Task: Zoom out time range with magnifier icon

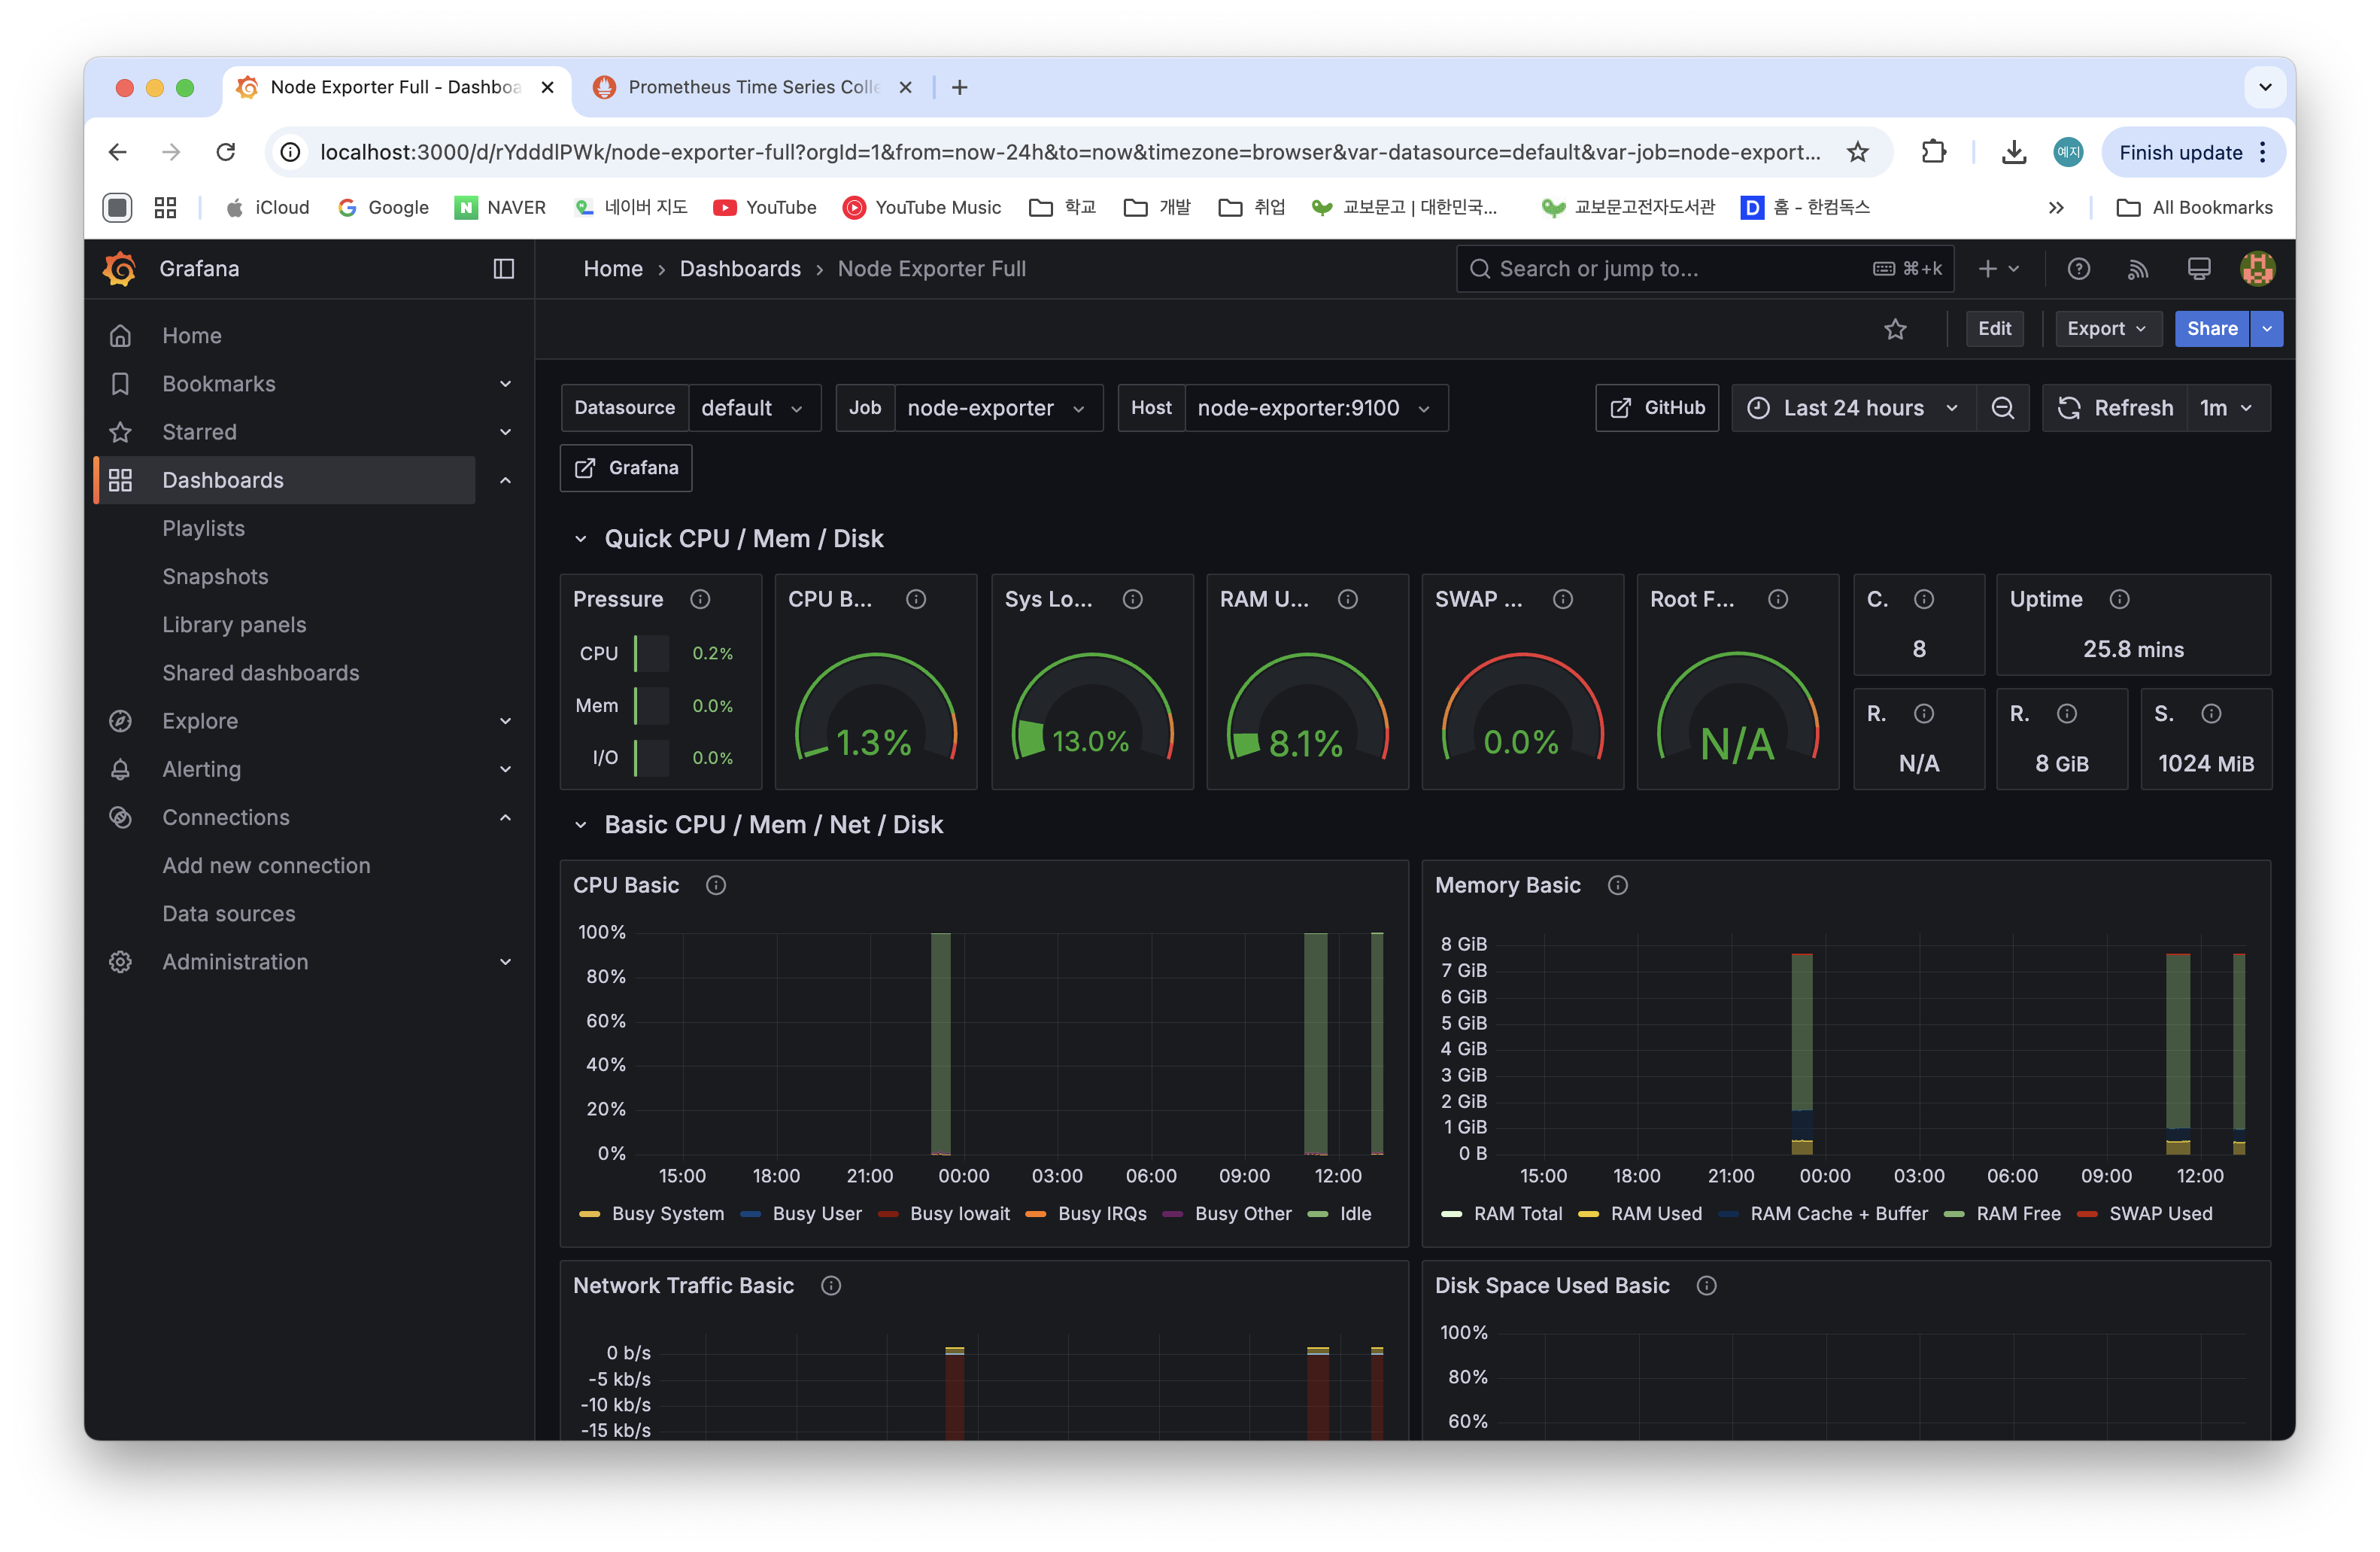Action: coord(2003,407)
